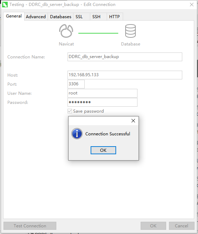Screen dimensions: 198x234
Task: Click the Navicat logo icon
Action: click(66, 31)
